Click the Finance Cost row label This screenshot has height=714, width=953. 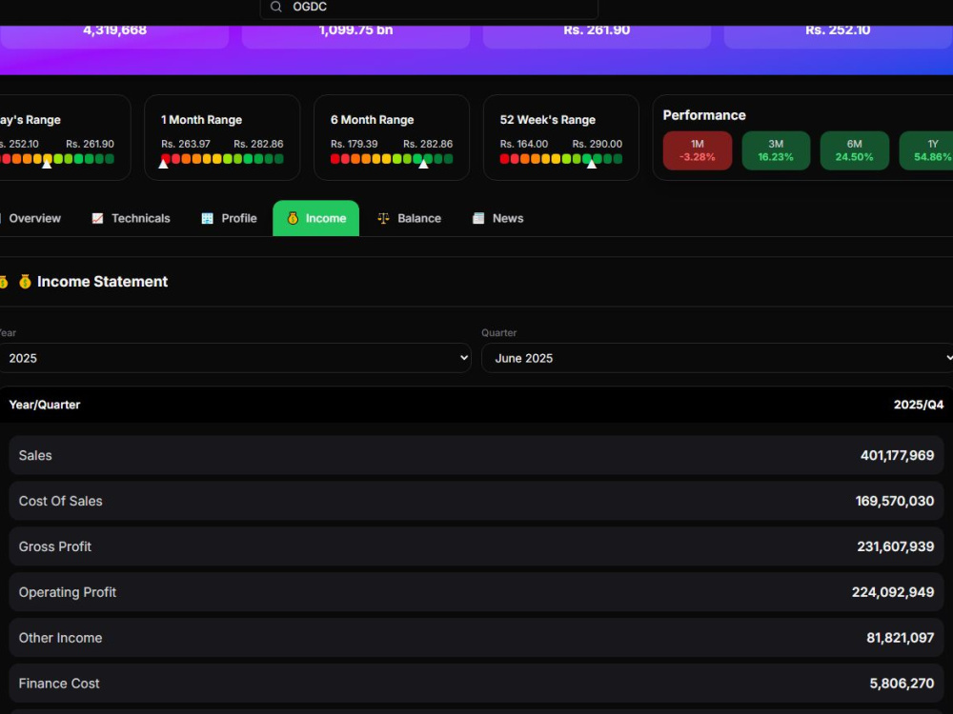[59, 683]
